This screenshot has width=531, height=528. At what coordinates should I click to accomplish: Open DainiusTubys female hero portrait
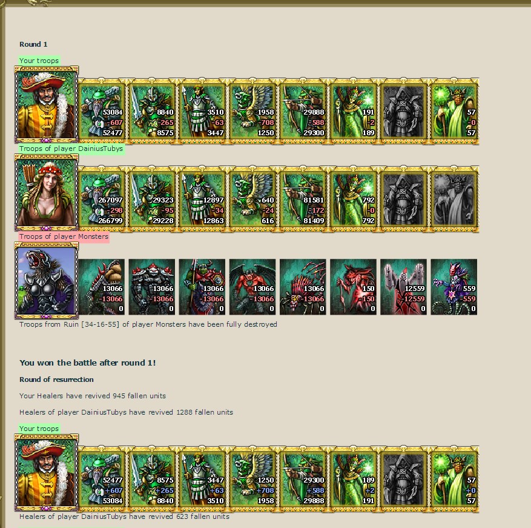pos(47,193)
